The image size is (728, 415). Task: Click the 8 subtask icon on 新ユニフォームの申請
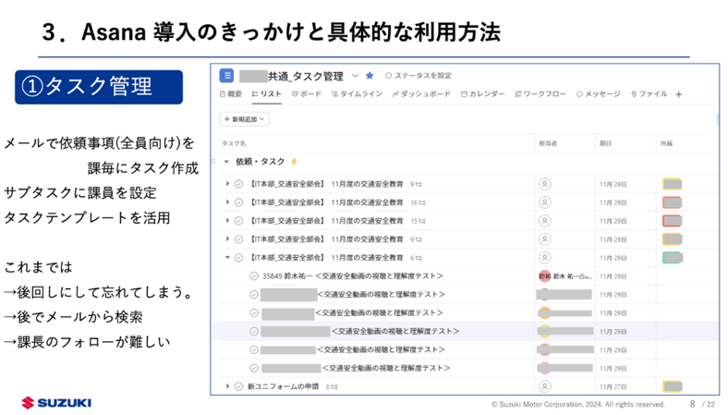click(332, 386)
